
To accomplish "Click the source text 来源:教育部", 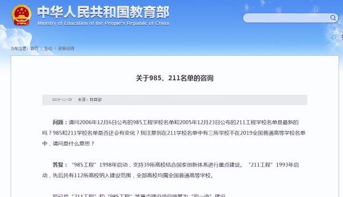I will click(x=90, y=100).
